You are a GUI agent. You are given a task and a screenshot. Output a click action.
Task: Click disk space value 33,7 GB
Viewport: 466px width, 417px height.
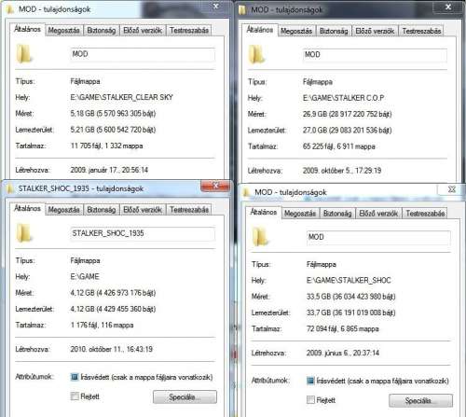pyautogui.click(x=351, y=313)
